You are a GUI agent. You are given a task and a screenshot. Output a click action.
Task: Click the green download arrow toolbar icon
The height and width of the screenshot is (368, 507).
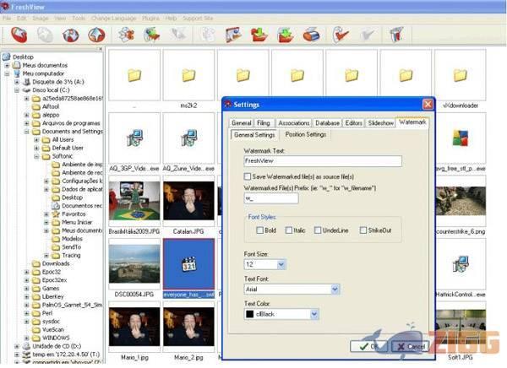click(285, 35)
